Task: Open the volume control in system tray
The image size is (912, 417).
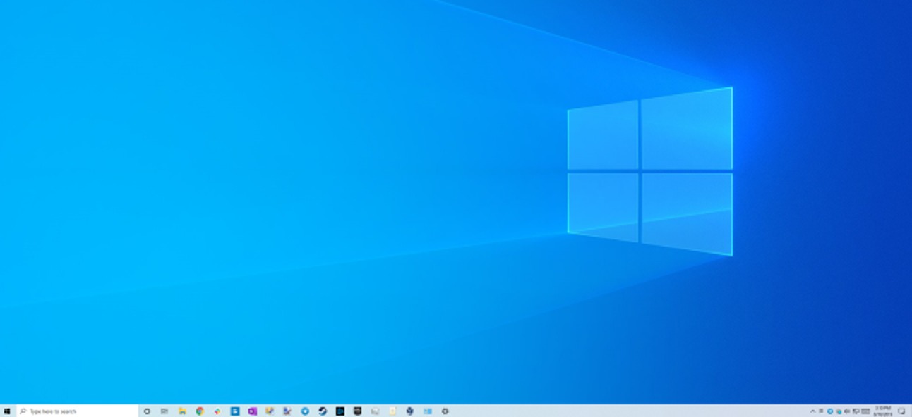Action: (847, 411)
